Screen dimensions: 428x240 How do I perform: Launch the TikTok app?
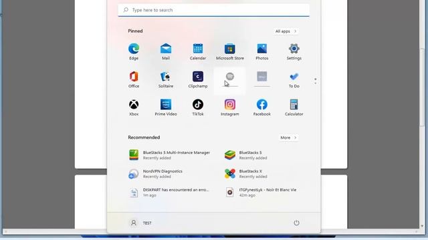click(x=198, y=108)
